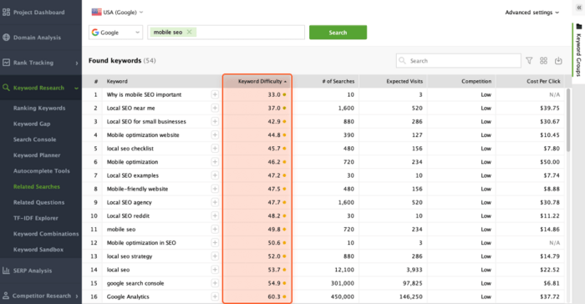Add 'Mobile optimization in SEO' plus icon

pos(215,243)
